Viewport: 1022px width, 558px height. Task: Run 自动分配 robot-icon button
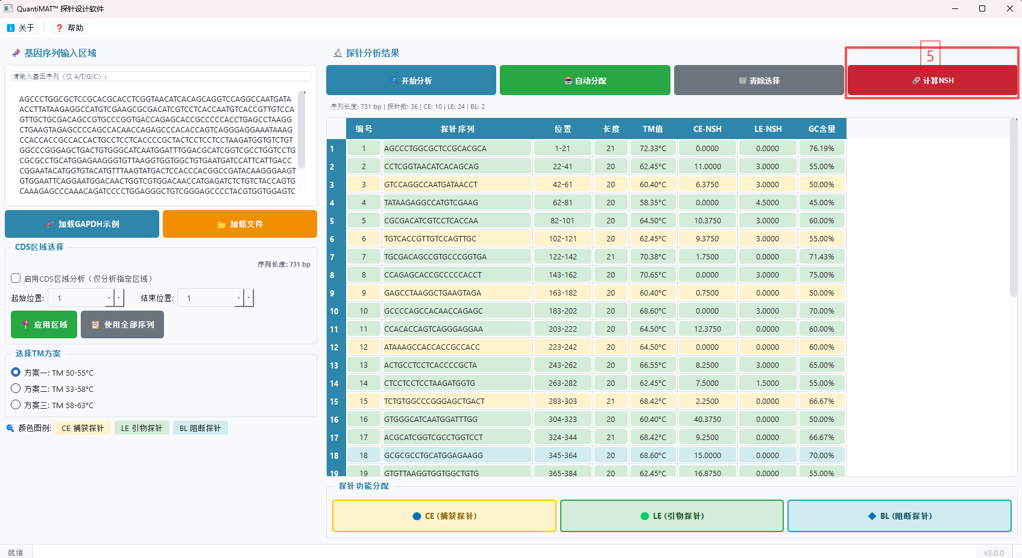(584, 81)
